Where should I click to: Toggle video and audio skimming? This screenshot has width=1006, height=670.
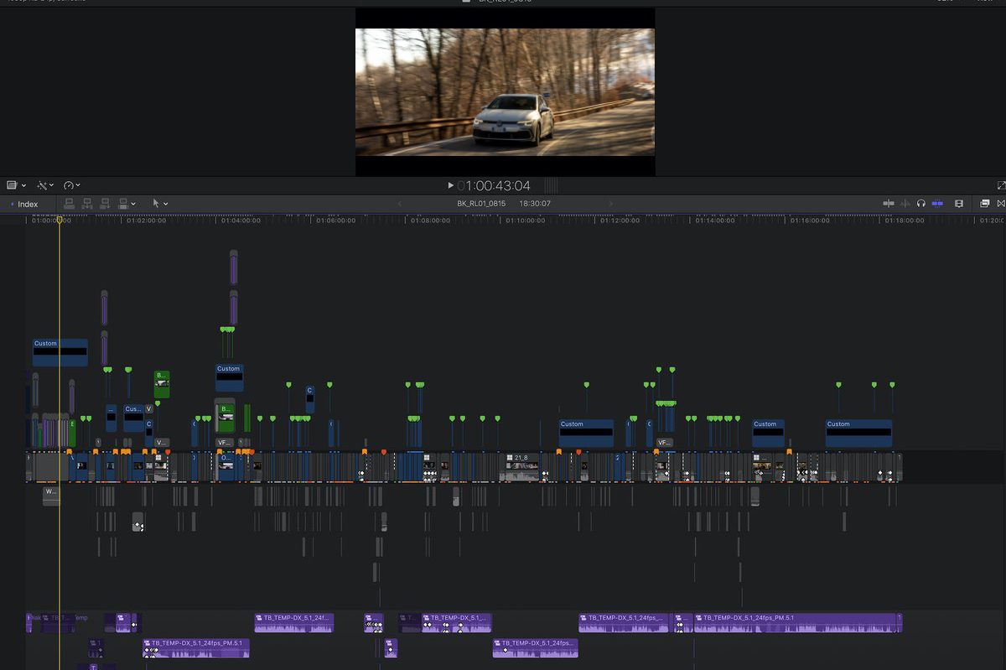click(x=889, y=204)
